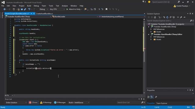
Task: Collapse the Youtube-AssetBundle.CSharp.Editor project node
Action: click(149, 34)
